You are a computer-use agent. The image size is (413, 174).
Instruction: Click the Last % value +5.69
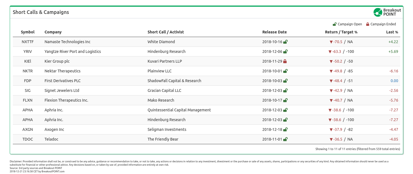point(393,52)
